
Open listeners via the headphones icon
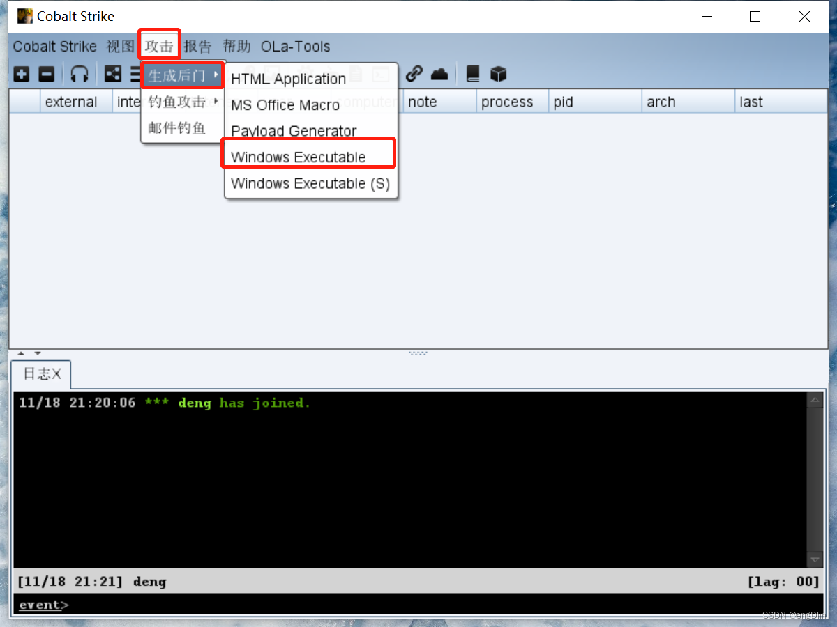(80, 74)
